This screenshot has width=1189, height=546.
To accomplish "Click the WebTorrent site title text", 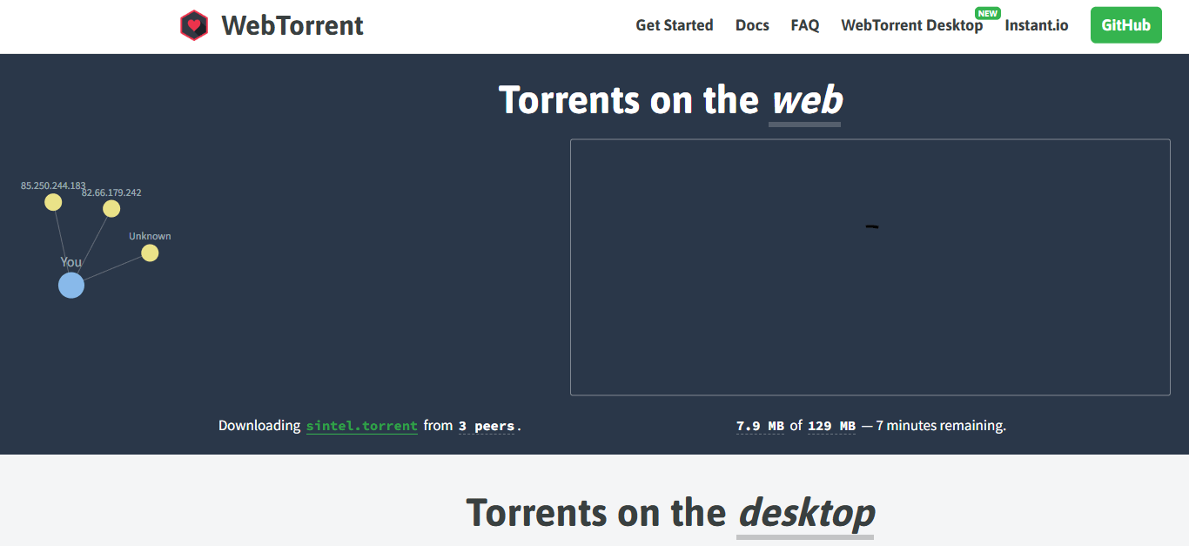I will (292, 25).
